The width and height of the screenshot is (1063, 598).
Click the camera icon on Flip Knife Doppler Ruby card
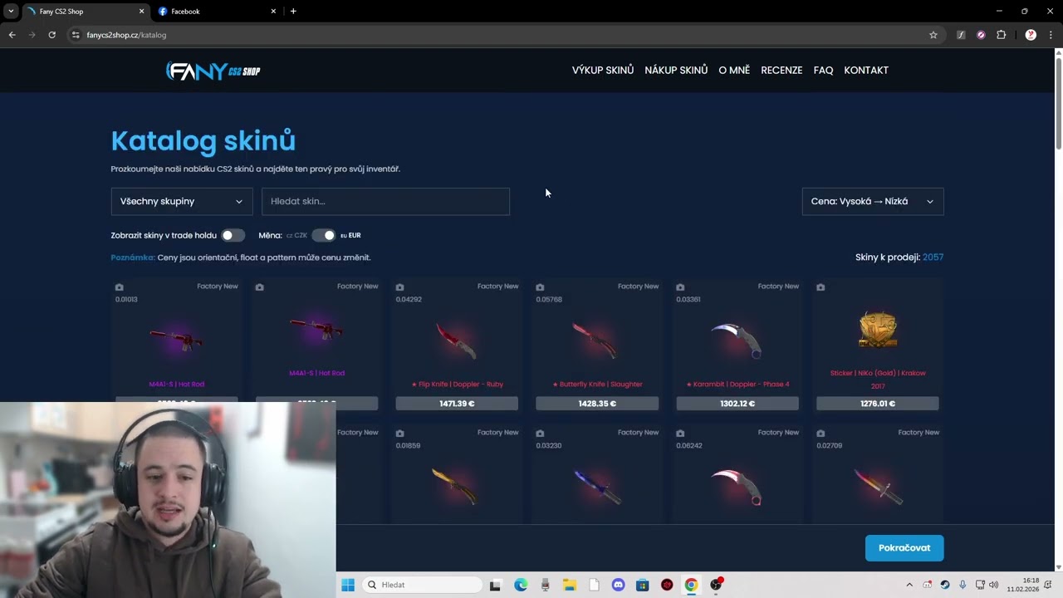[x=399, y=287]
